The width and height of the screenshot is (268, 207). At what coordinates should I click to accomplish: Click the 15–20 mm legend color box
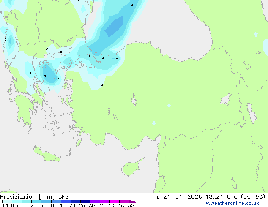coord(66,202)
